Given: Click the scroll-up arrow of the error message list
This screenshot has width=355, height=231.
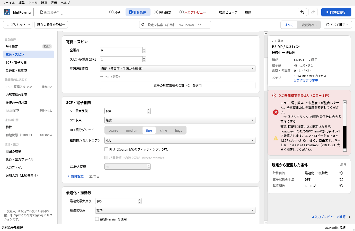Looking at the screenshot, I should pos(345,102).
